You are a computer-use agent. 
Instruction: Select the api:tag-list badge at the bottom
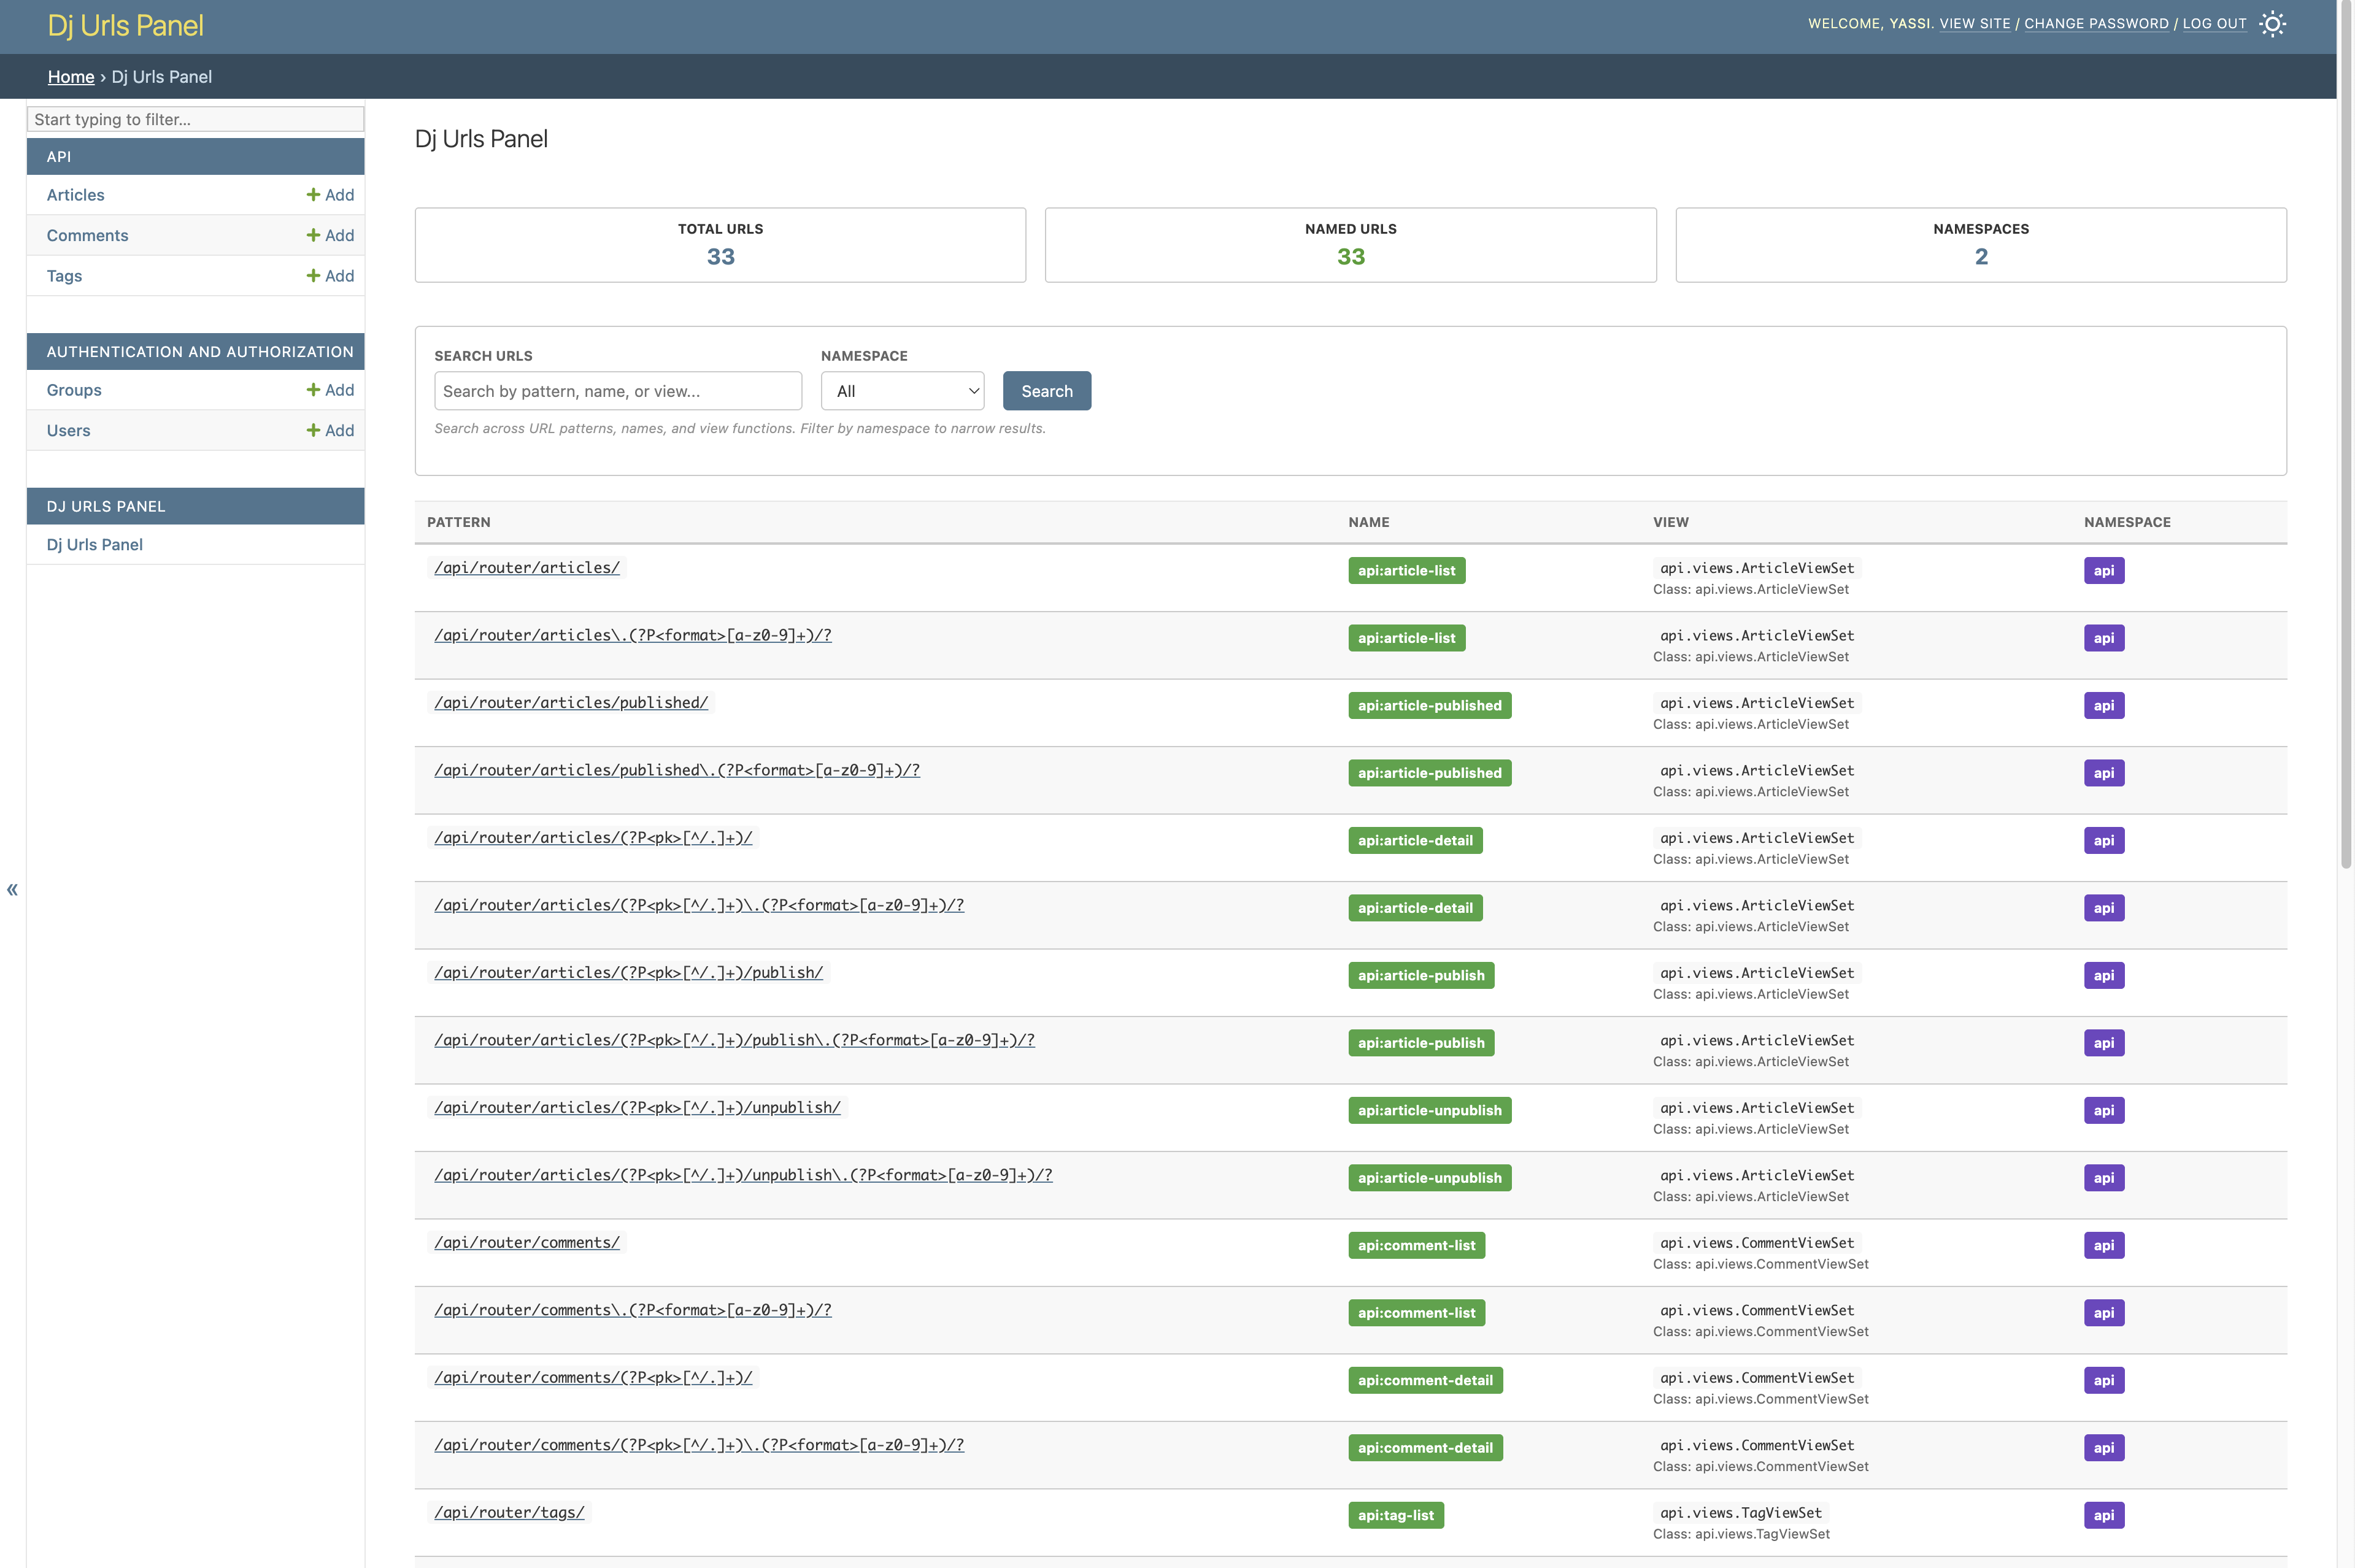pos(1396,1515)
